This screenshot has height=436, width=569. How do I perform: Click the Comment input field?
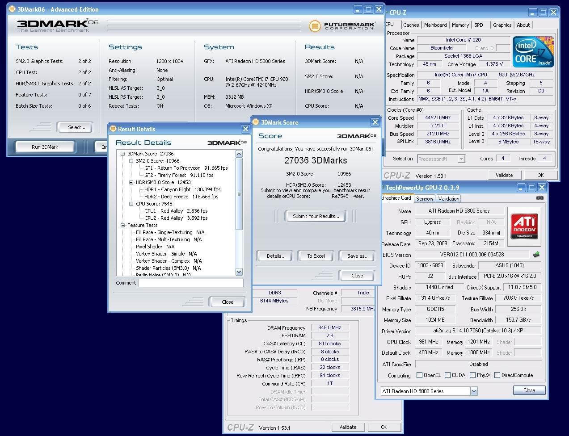tap(191, 283)
